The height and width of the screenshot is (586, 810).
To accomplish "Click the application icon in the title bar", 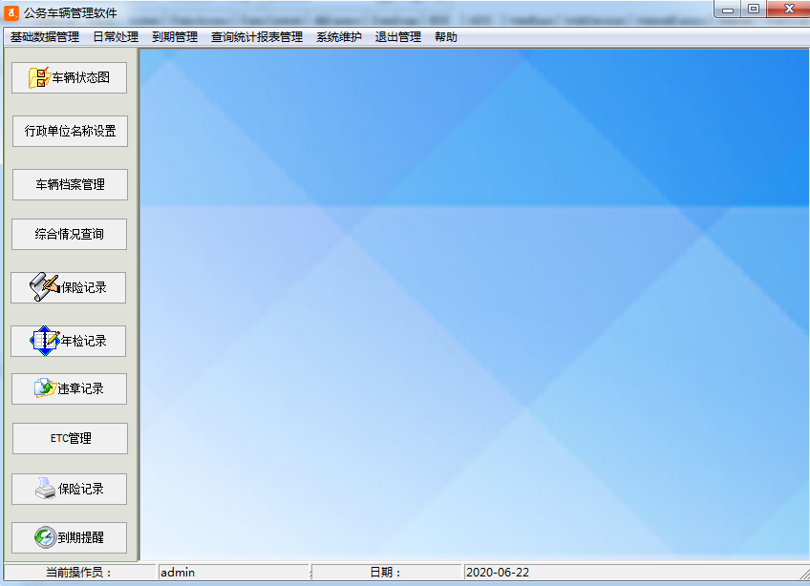I will click(x=13, y=10).
